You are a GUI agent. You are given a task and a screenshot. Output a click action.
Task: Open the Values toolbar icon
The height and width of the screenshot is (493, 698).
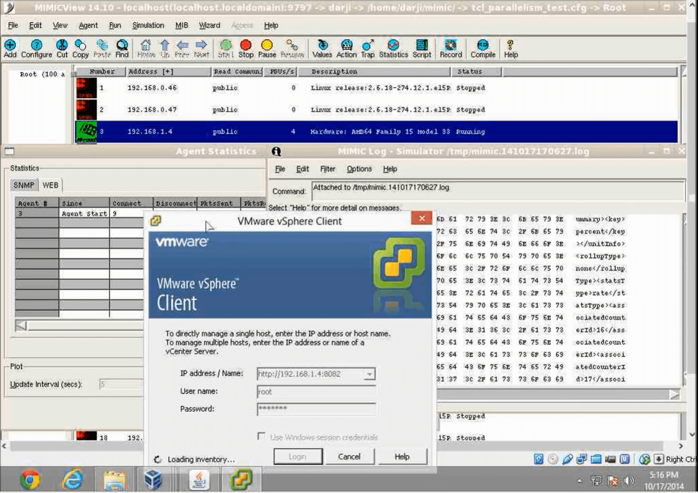tap(322, 48)
